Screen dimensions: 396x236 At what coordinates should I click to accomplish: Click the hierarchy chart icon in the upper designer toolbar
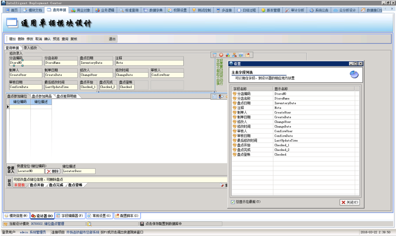click(x=234, y=55)
